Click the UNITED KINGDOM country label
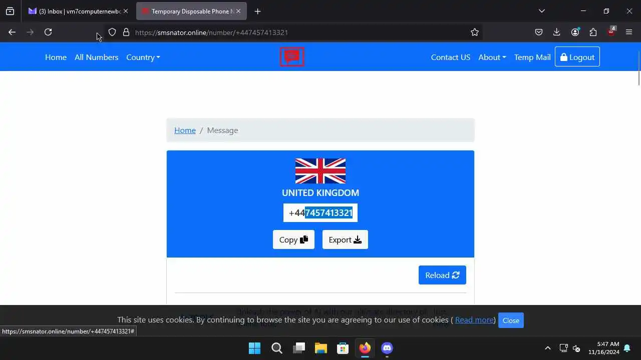 click(320, 192)
